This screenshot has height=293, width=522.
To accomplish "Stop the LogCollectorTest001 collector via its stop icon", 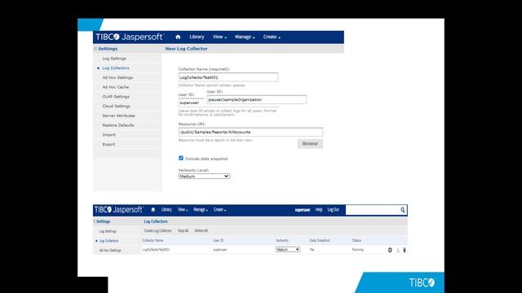I will (x=390, y=250).
